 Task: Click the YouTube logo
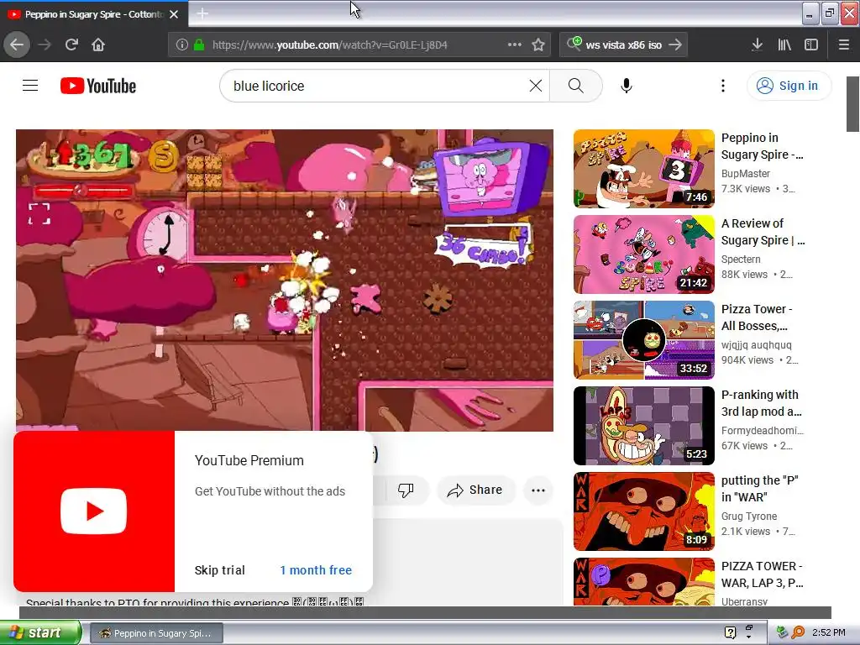(98, 86)
